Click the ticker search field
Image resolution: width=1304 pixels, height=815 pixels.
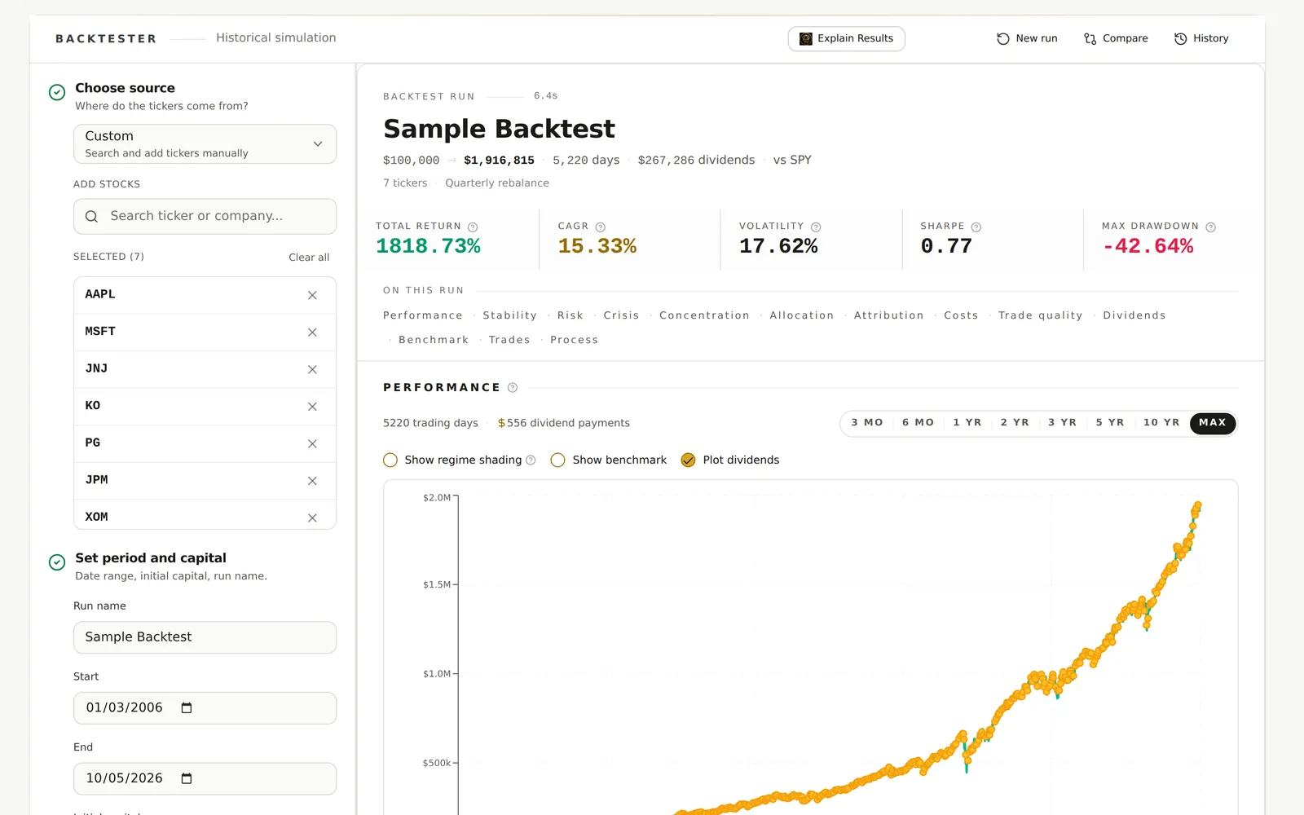coord(205,216)
